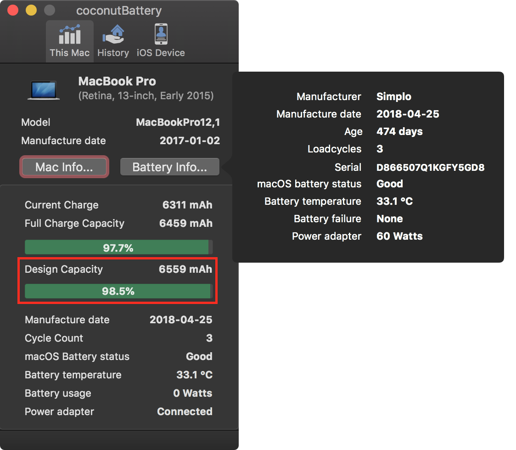Click the Connected power adapter value
The width and height of the screenshot is (516, 450).
click(x=185, y=411)
